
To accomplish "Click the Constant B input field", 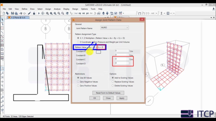I will 122,55.
